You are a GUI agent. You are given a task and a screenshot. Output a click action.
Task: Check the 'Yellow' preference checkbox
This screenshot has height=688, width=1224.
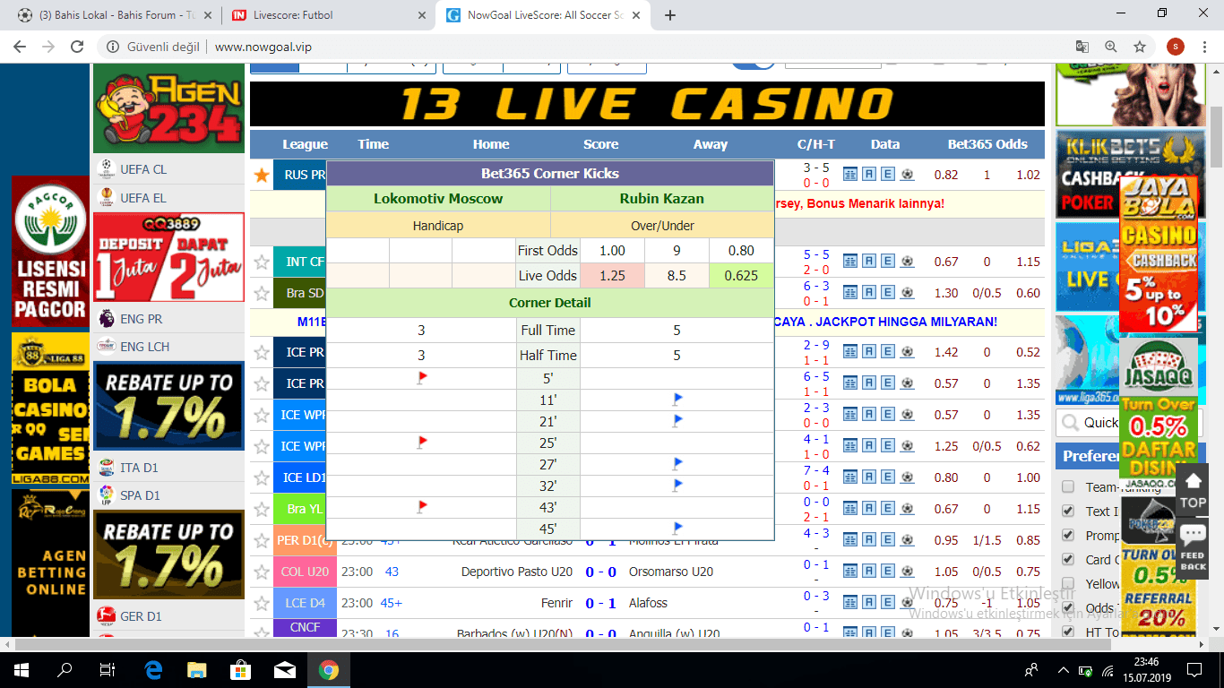(x=1068, y=583)
